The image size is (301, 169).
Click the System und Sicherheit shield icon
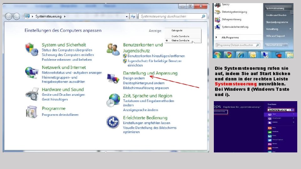click(31, 49)
